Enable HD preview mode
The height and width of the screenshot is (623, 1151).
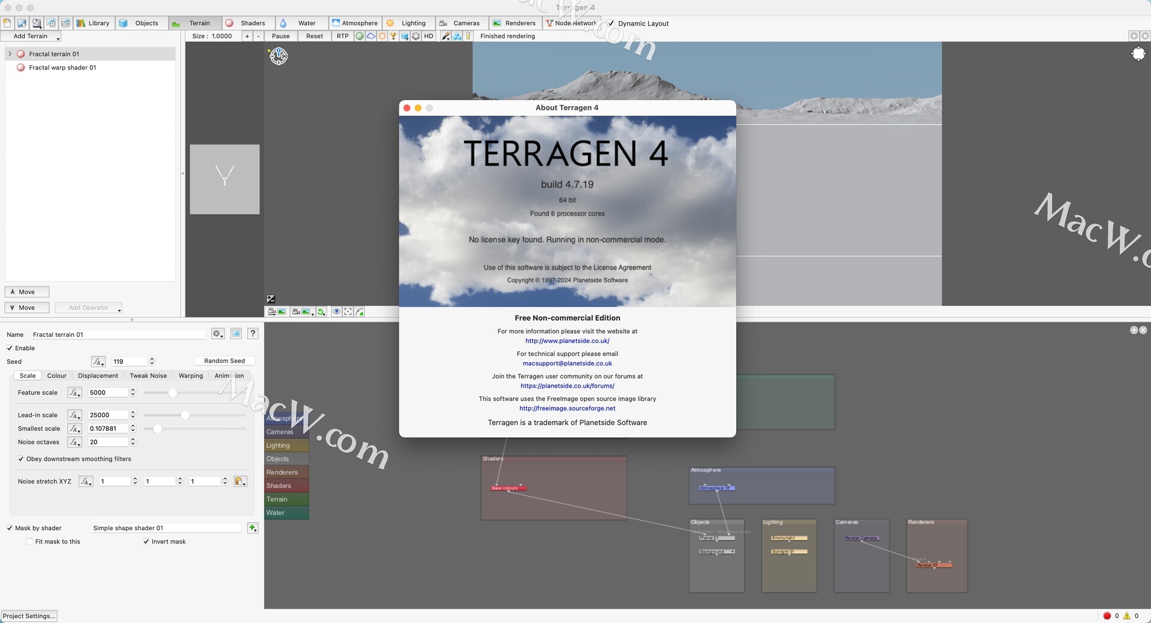pyautogui.click(x=429, y=36)
